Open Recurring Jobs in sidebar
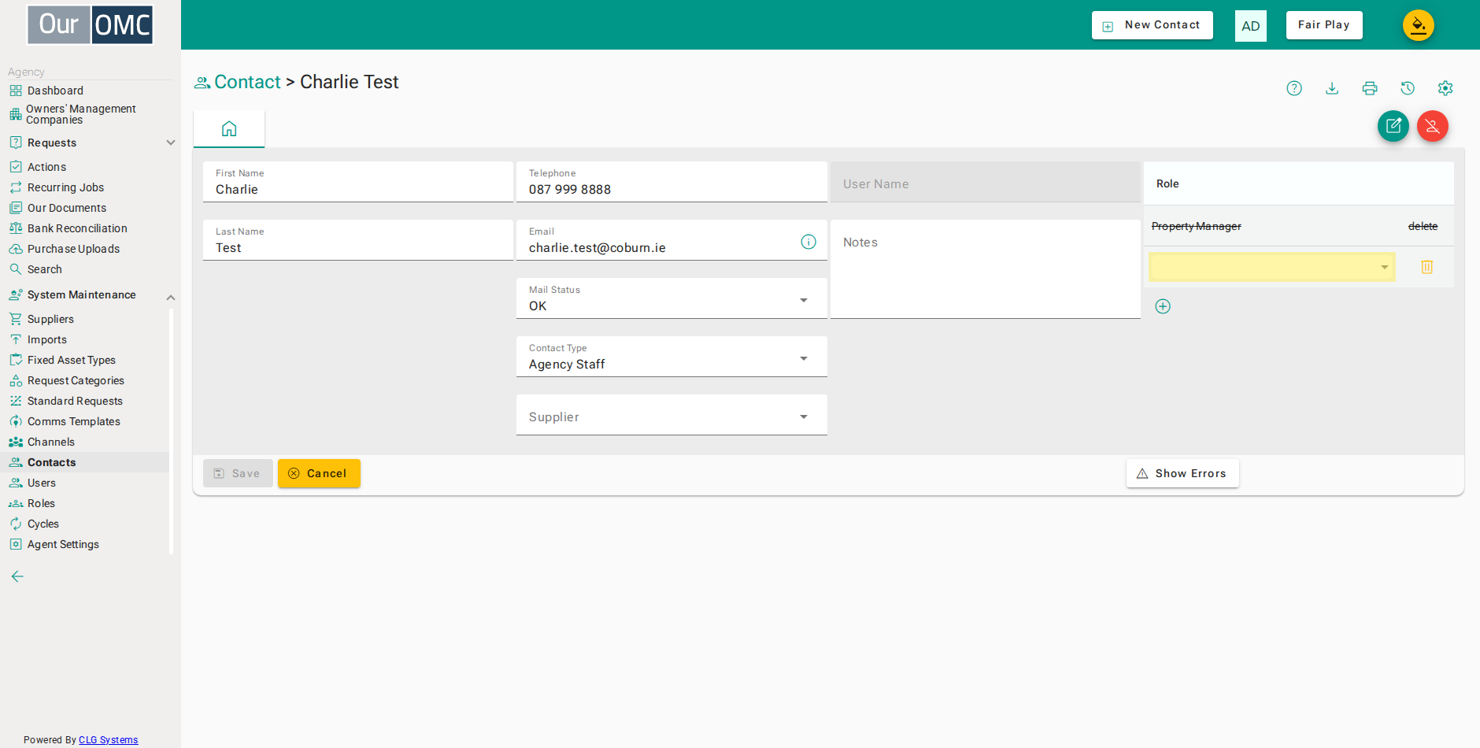Viewport: 1480px width, 748px height. [65, 187]
